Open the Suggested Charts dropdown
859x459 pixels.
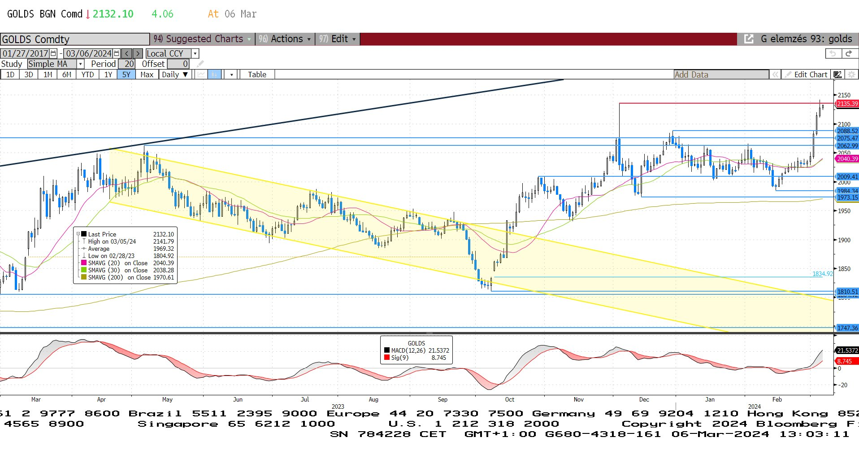point(202,39)
